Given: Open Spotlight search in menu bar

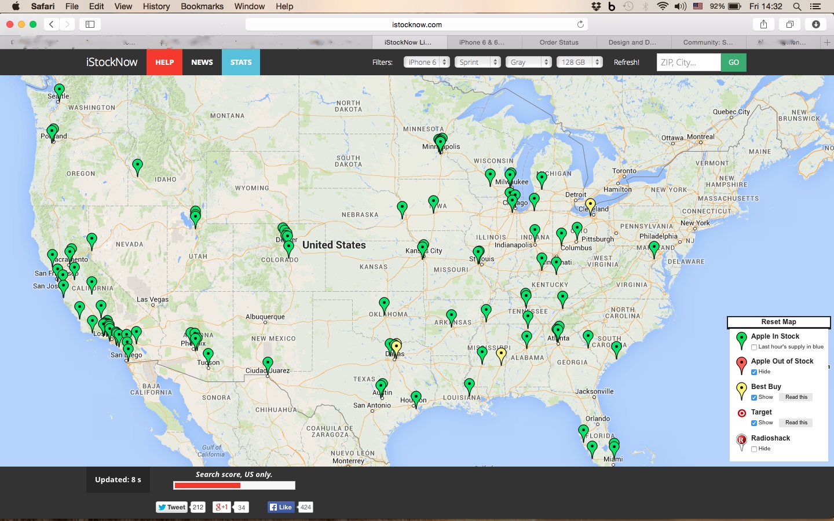Looking at the screenshot, I should [x=798, y=6].
